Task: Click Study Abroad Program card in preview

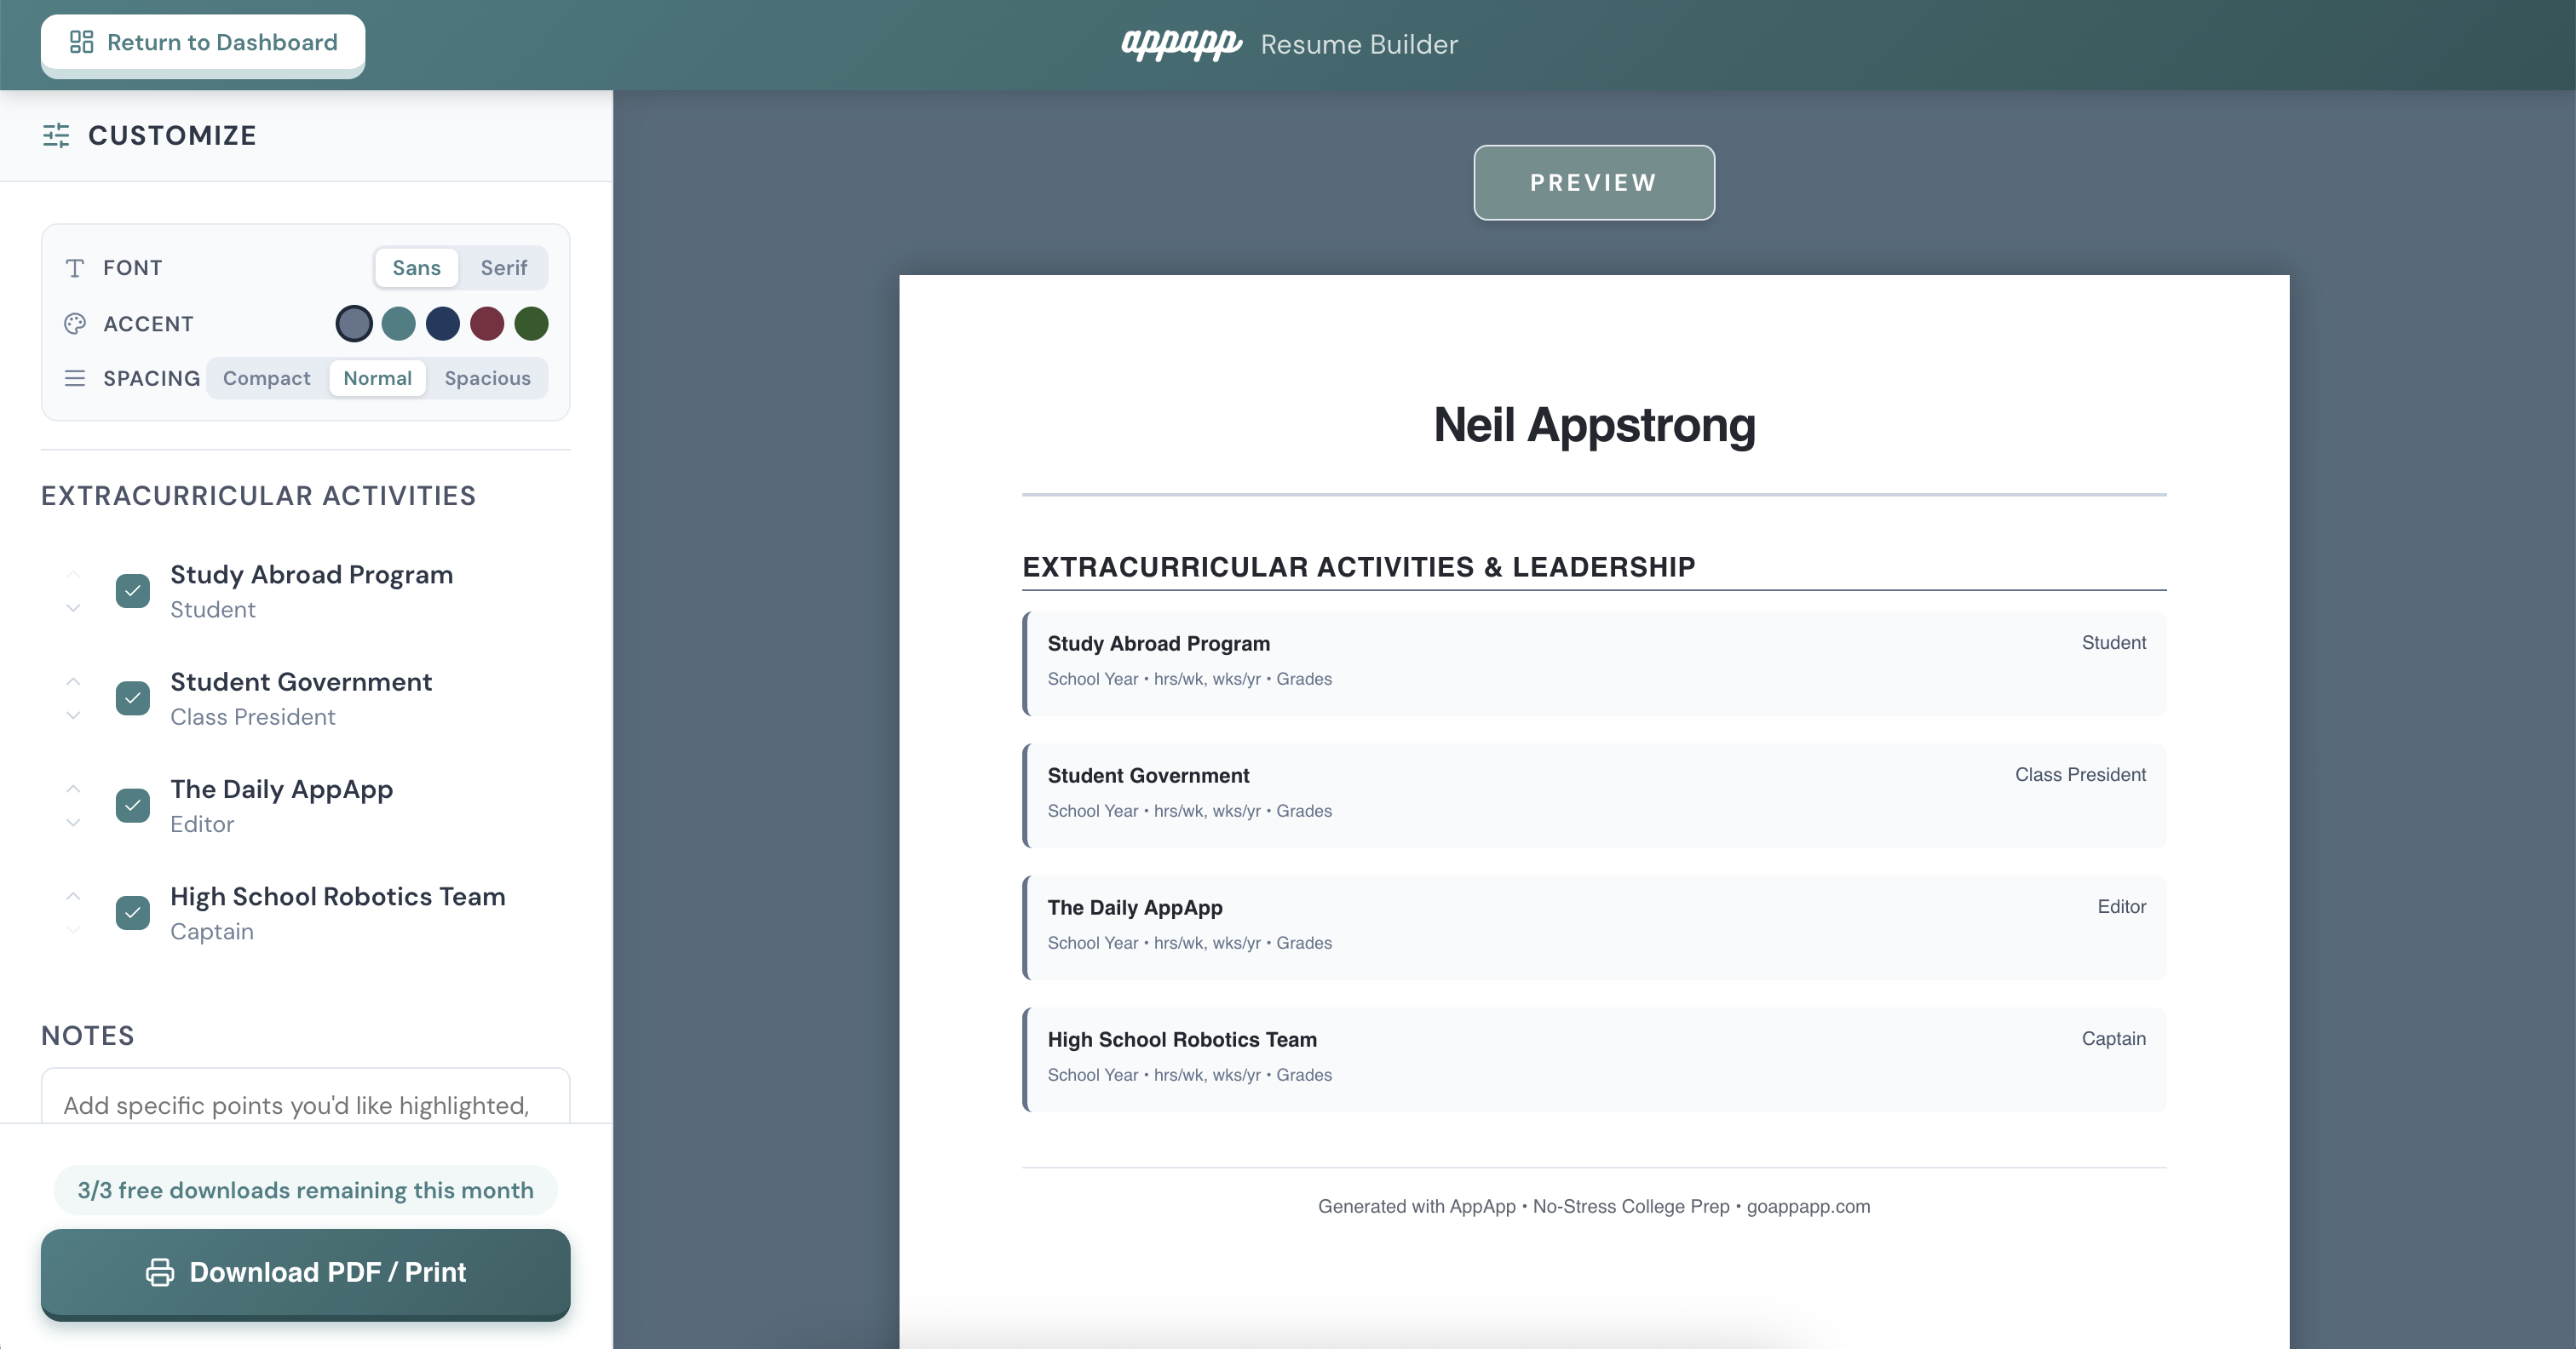Action: [x=1594, y=663]
